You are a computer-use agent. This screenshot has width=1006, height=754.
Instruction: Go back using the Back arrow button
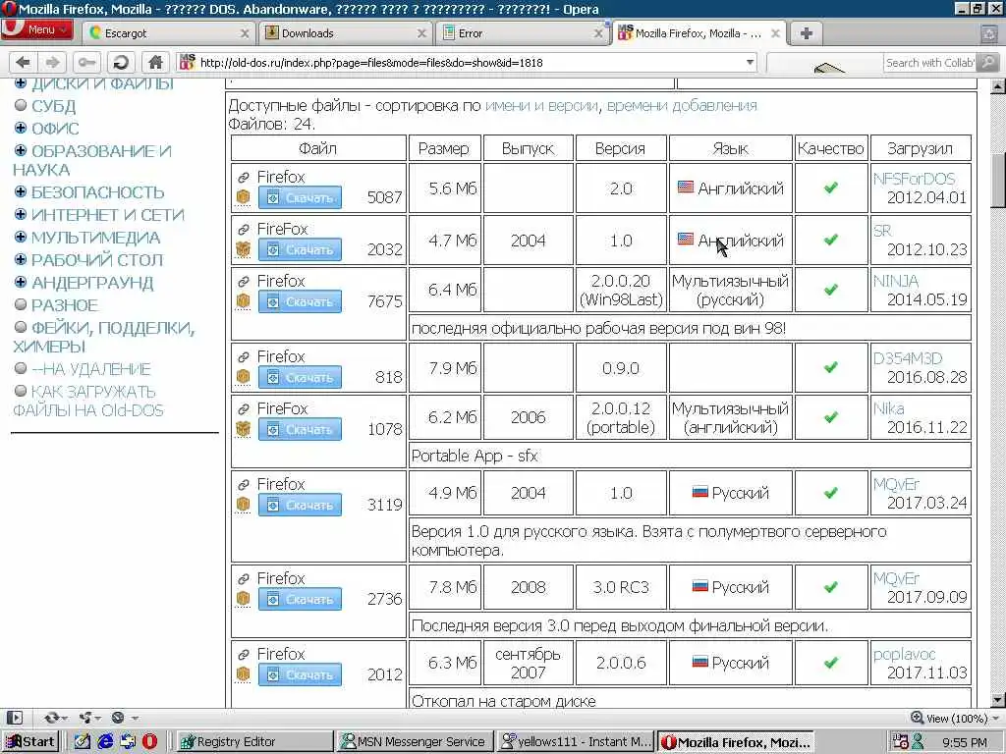tap(24, 62)
